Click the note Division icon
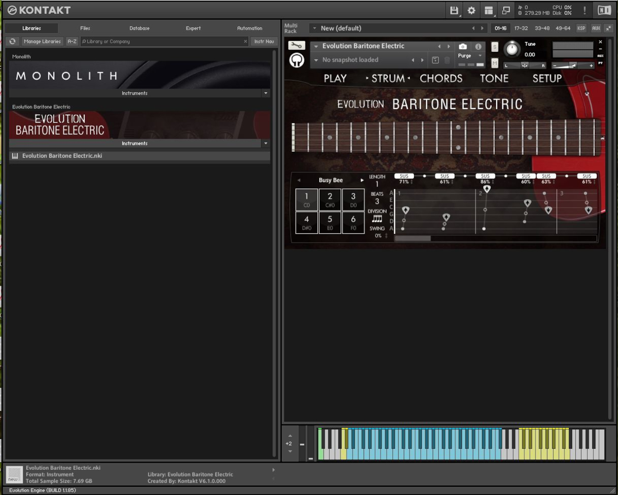Screen dimensions: 618x495 [377, 219]
